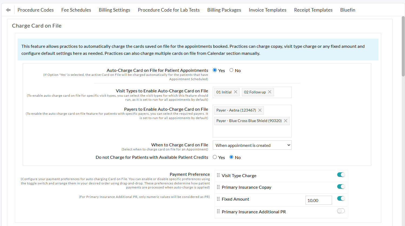
Task: Click the Fixed Amount value field showing 10.00
Action: pos(318,200)
